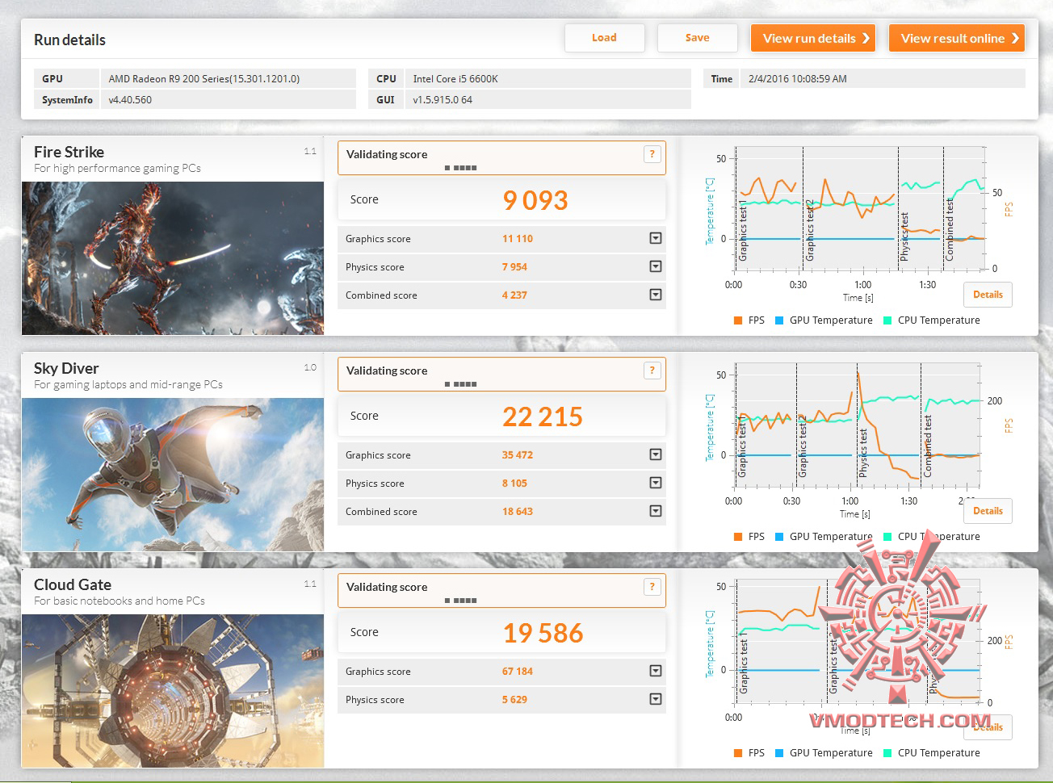Open the Cloud Gate preview image

[173, 691]
